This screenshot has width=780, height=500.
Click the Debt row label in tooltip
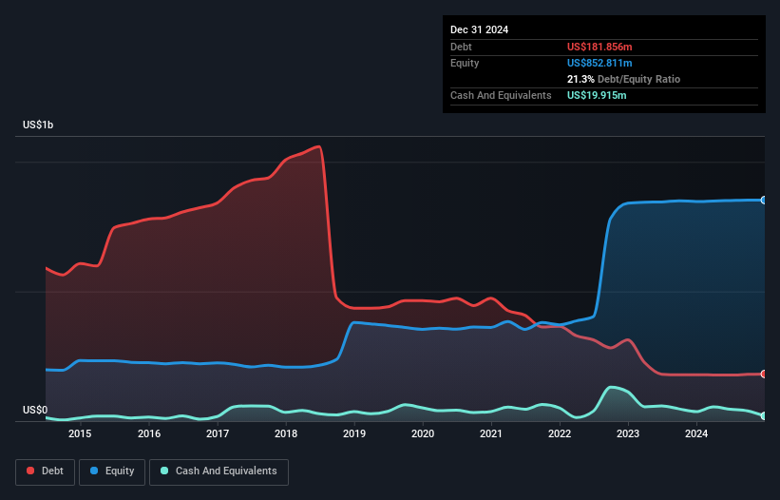coord(461,47)
